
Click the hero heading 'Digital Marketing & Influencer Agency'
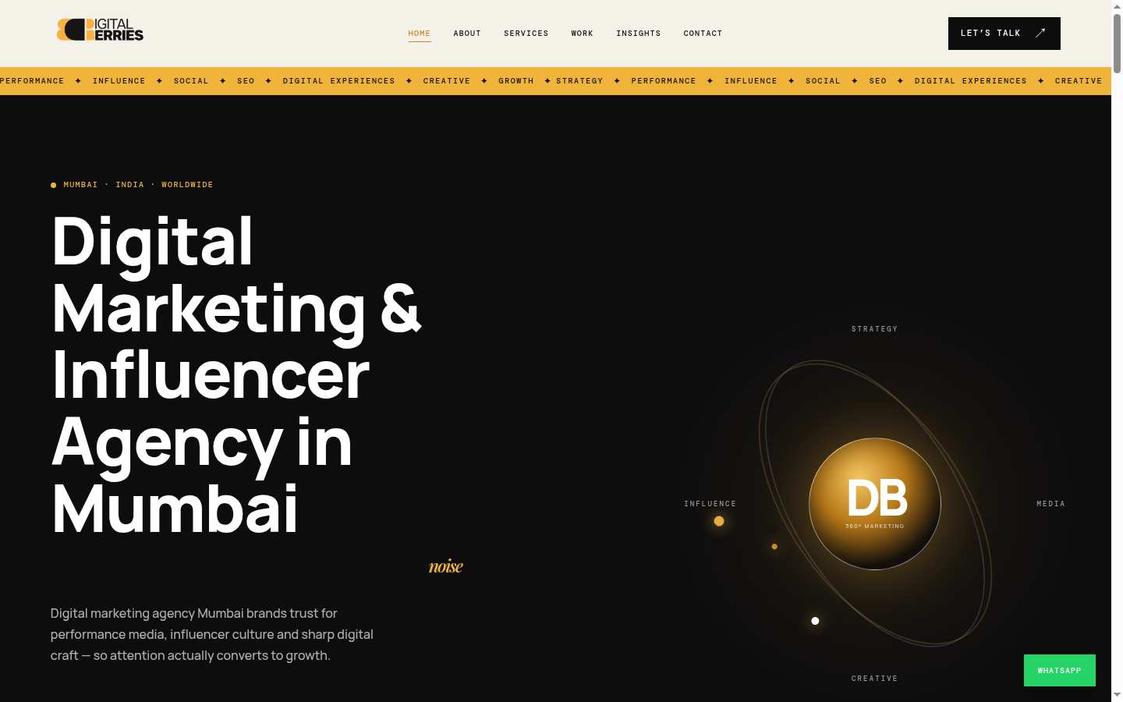pyautogui.click(x=237, y=374)
